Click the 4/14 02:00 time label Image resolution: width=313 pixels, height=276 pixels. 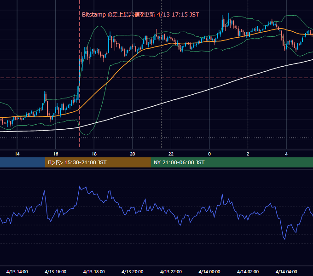pos(248,271)
